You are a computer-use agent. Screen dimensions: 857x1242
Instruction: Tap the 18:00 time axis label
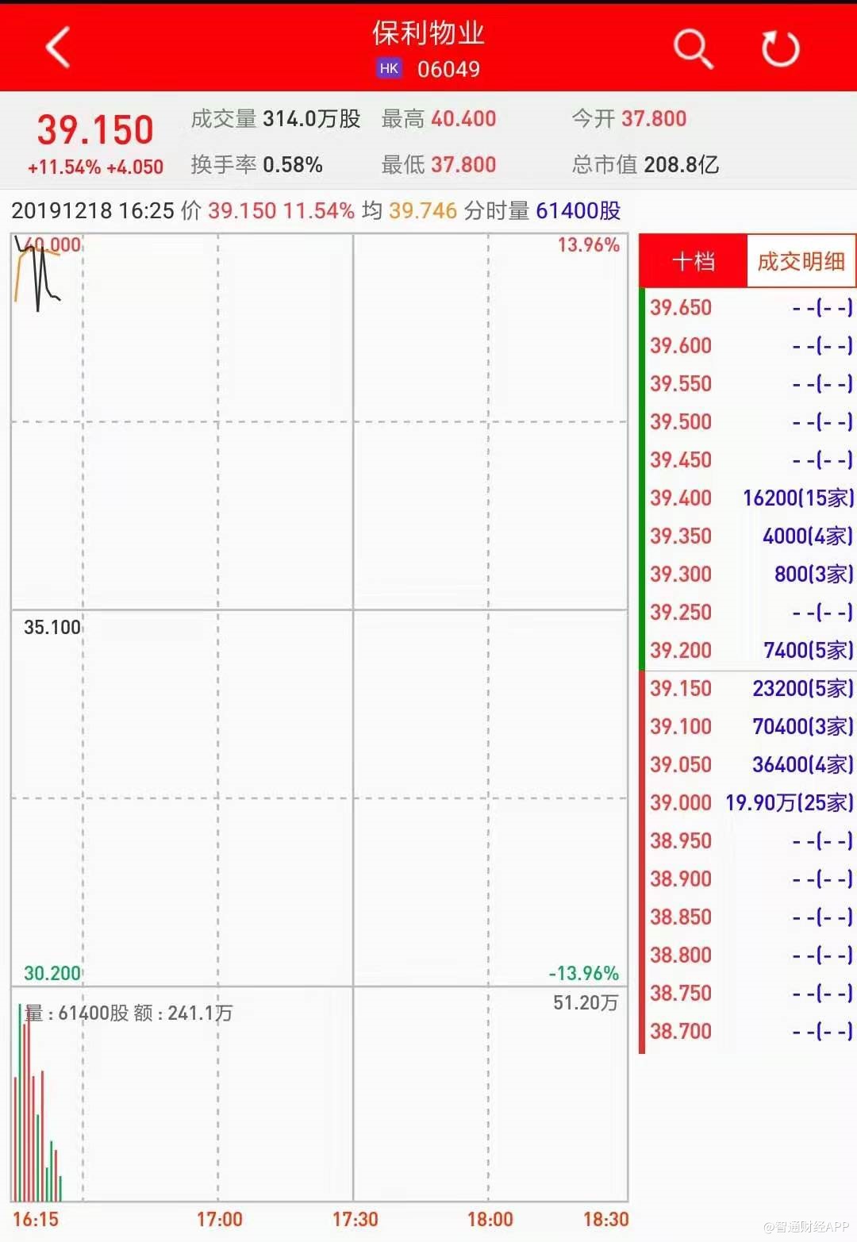tap(490, 1219)
